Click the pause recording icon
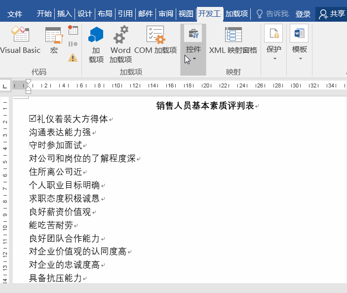 point(73,44)
